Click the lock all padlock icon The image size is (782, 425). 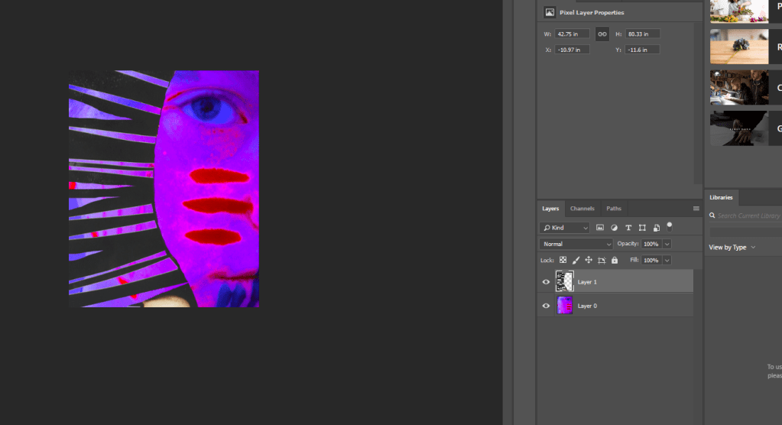coord(615,260)
